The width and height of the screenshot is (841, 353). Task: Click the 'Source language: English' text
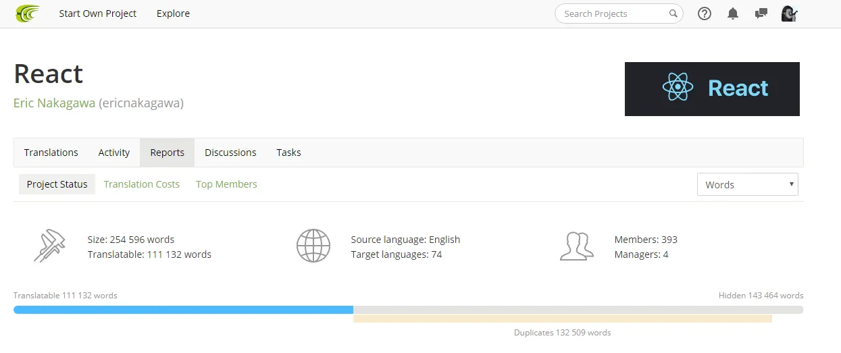coord(405,240)
